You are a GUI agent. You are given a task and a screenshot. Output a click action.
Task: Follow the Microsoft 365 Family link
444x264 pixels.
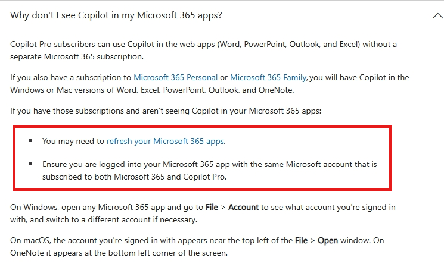(x=268, y=77)
